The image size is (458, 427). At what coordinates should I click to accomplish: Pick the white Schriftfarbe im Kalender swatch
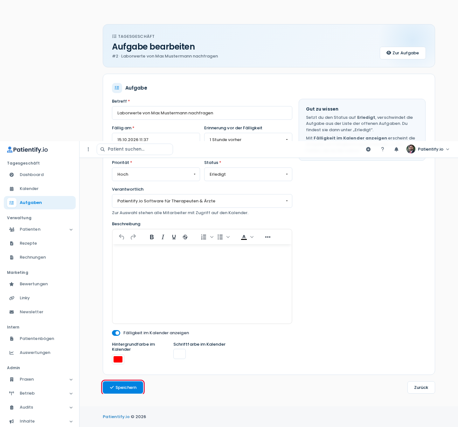179,354
